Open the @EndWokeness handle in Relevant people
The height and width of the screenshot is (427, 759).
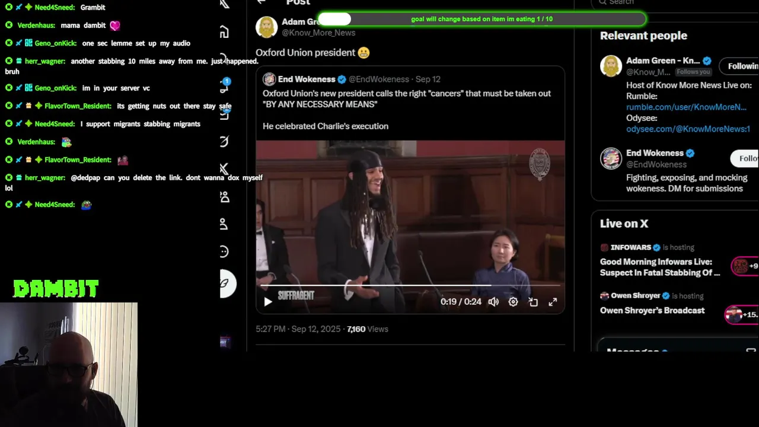(x=656, y=164)
